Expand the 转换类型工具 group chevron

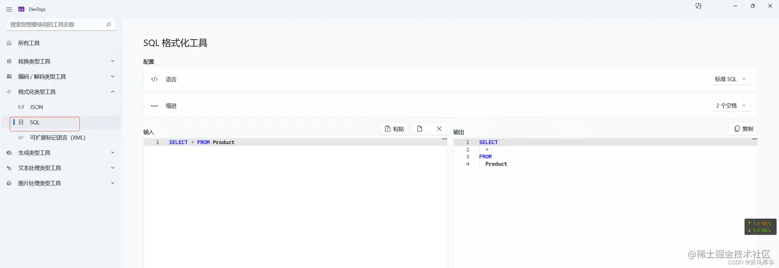tap(113, 61)
